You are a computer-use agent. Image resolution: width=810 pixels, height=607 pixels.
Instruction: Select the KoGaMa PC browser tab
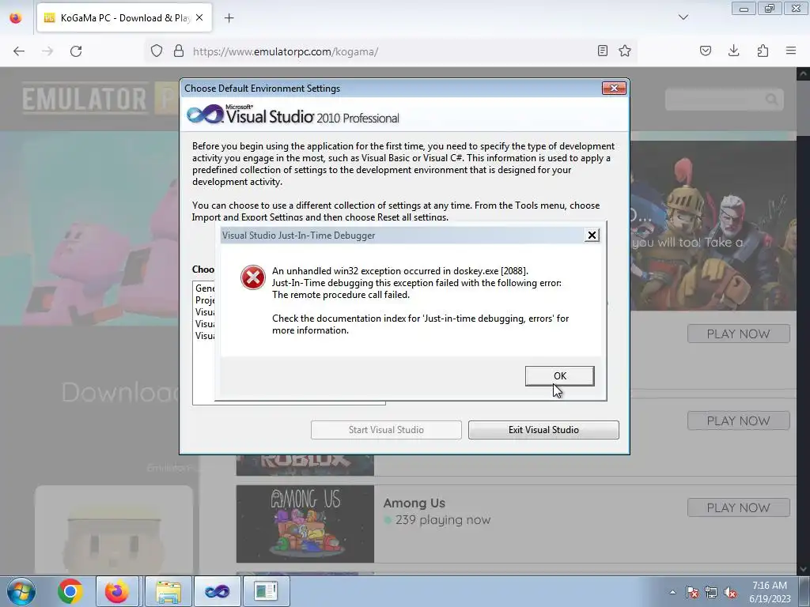pyautogui.click(x=124, y=18)
